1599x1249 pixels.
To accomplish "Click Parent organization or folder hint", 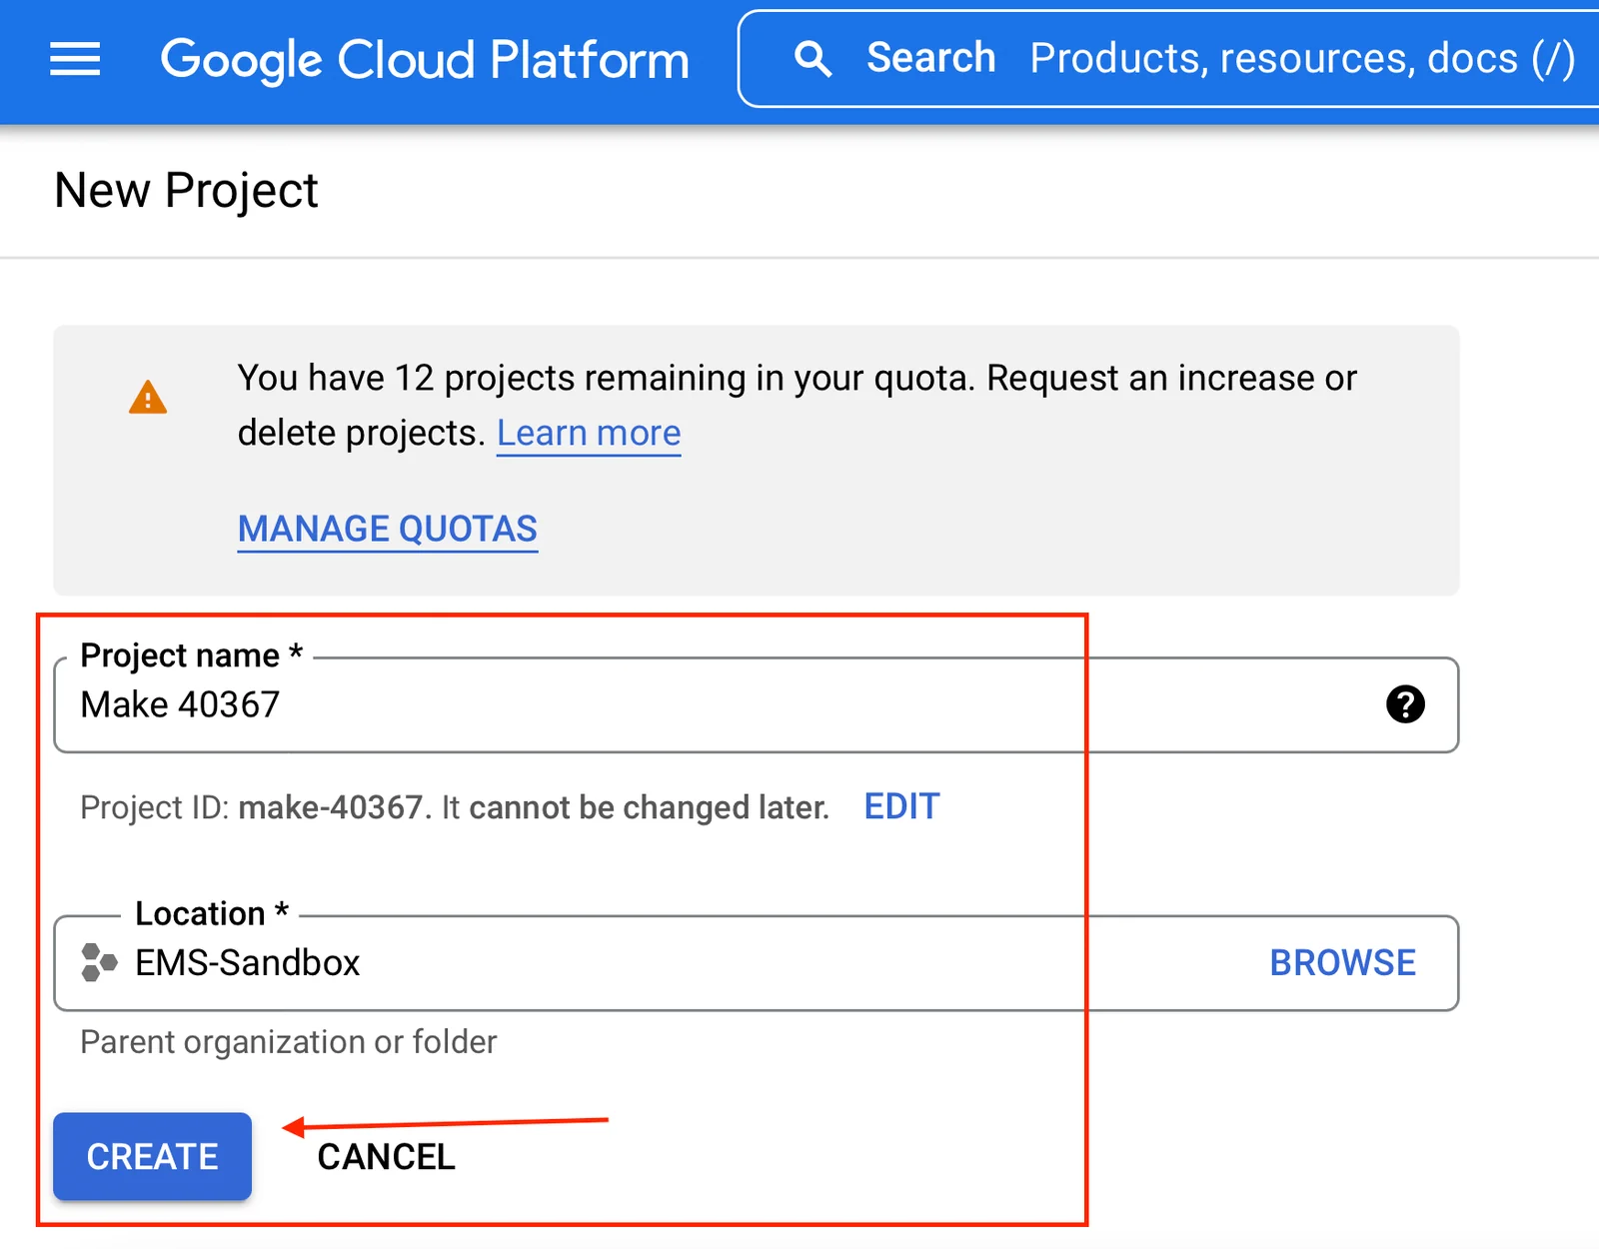I will point(288,1042).
